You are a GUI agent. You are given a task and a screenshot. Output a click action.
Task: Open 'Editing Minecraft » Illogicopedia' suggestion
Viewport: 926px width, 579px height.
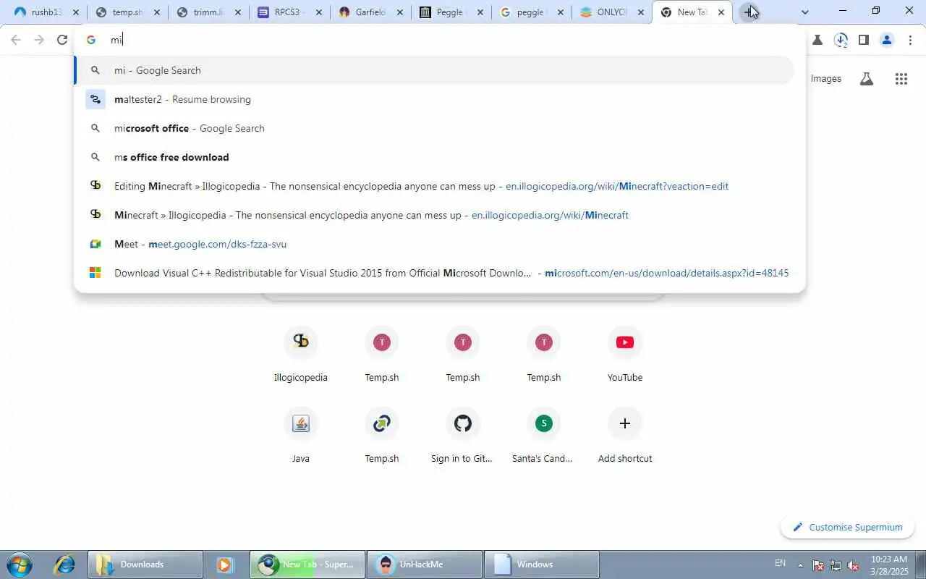[x=434, y=186]
